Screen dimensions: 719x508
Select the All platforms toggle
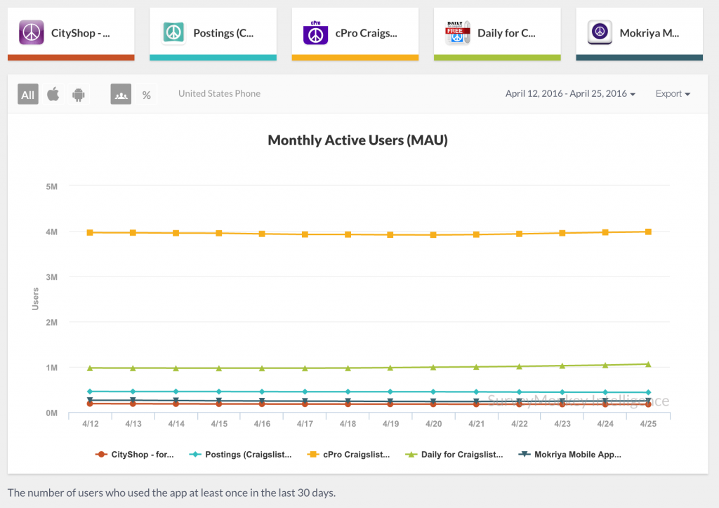[27, 95]
